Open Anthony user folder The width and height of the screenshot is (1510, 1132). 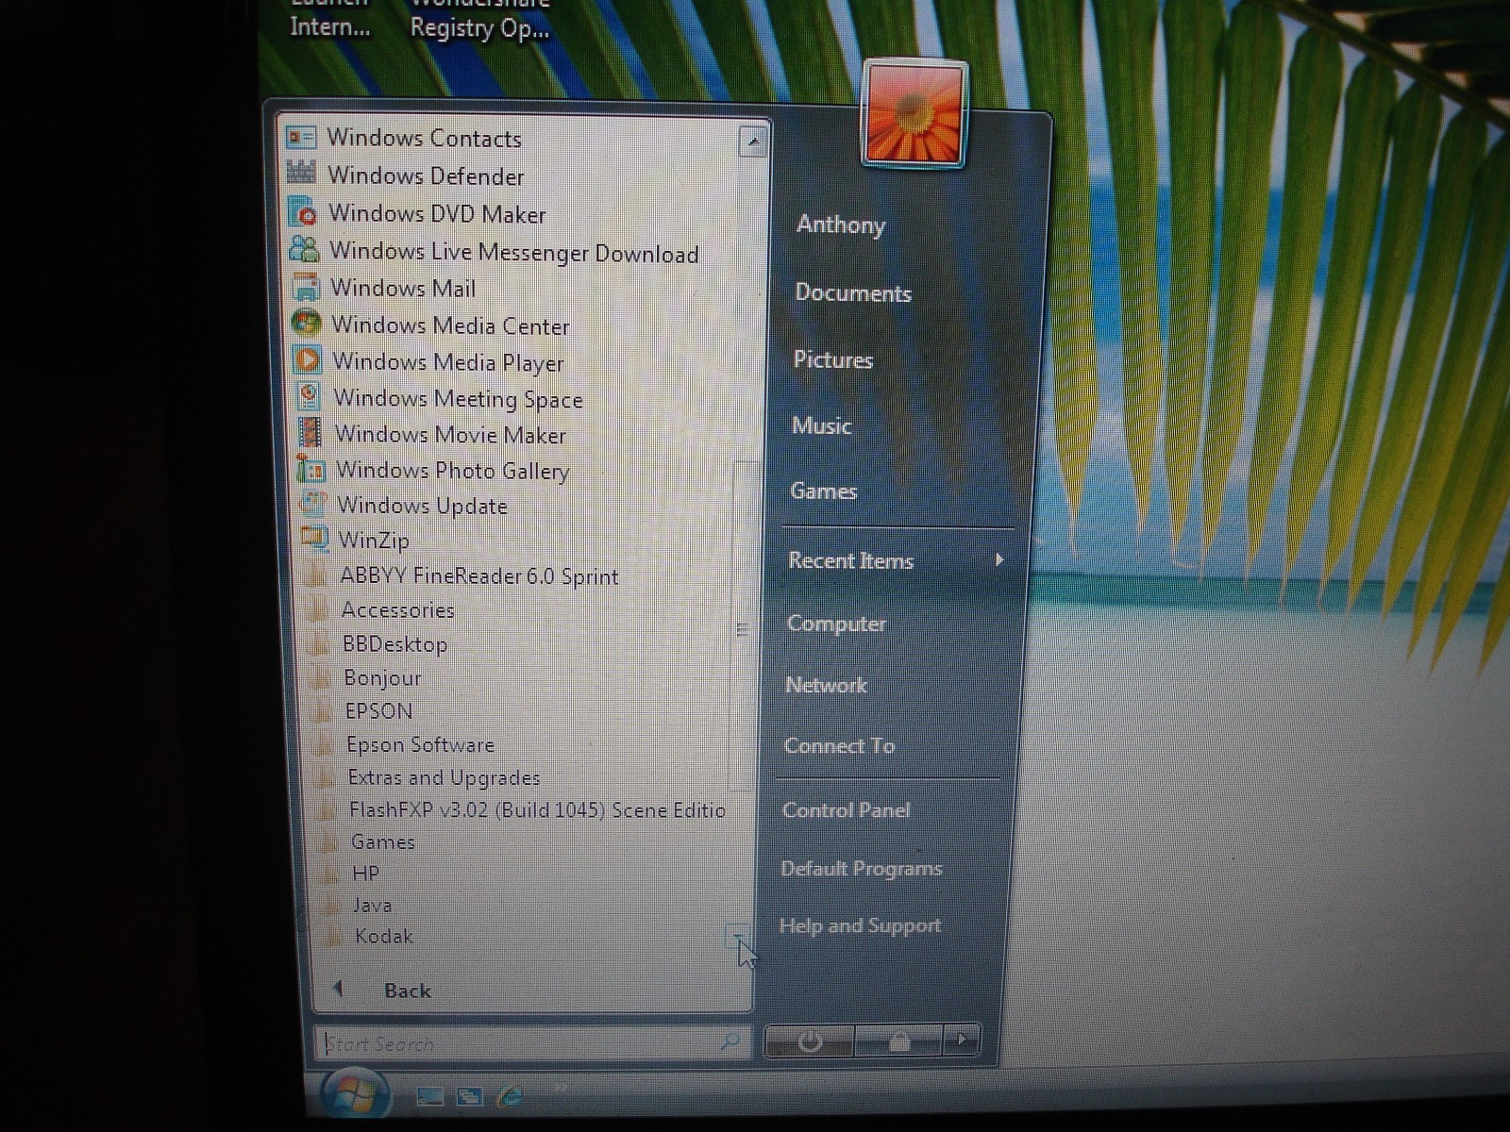[x=841, y=225]
